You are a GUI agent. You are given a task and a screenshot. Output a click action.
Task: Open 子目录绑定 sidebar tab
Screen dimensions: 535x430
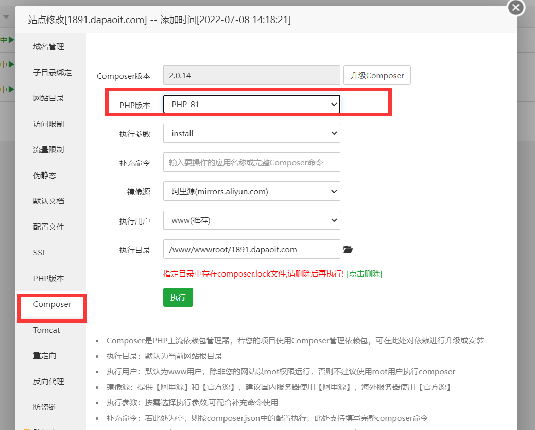(x=53, y=72)
